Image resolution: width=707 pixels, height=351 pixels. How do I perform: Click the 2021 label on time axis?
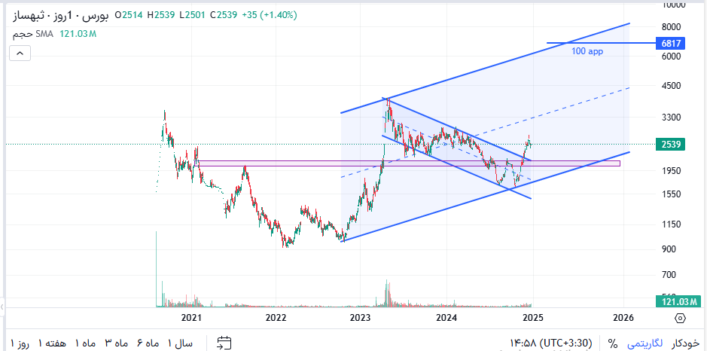(x=190, y=318)
